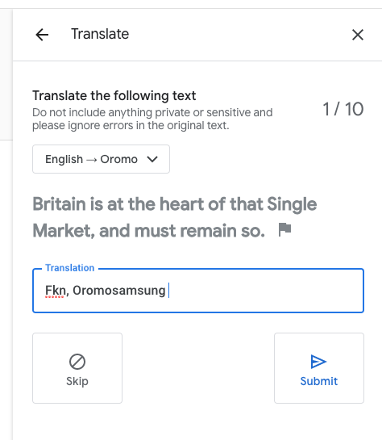Click the privacy instruction note text
This screenshot has height=440, width=382.
[152, 119]
